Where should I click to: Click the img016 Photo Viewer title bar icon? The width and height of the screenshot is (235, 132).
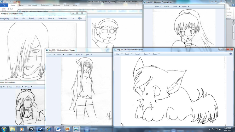click(115, 50)
